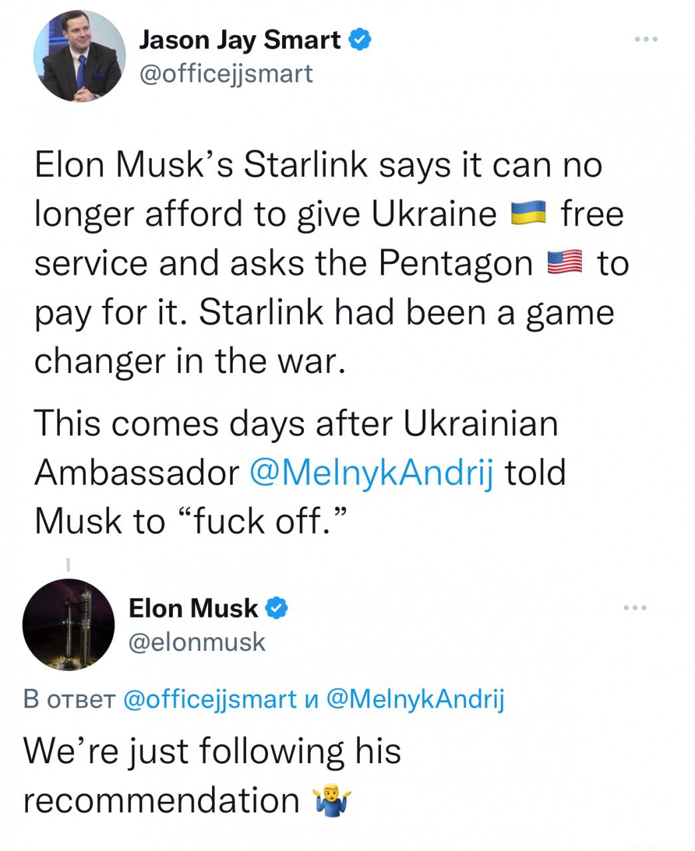Open the three-dot menu on Elon Musk's reply

tap(634, 608)
